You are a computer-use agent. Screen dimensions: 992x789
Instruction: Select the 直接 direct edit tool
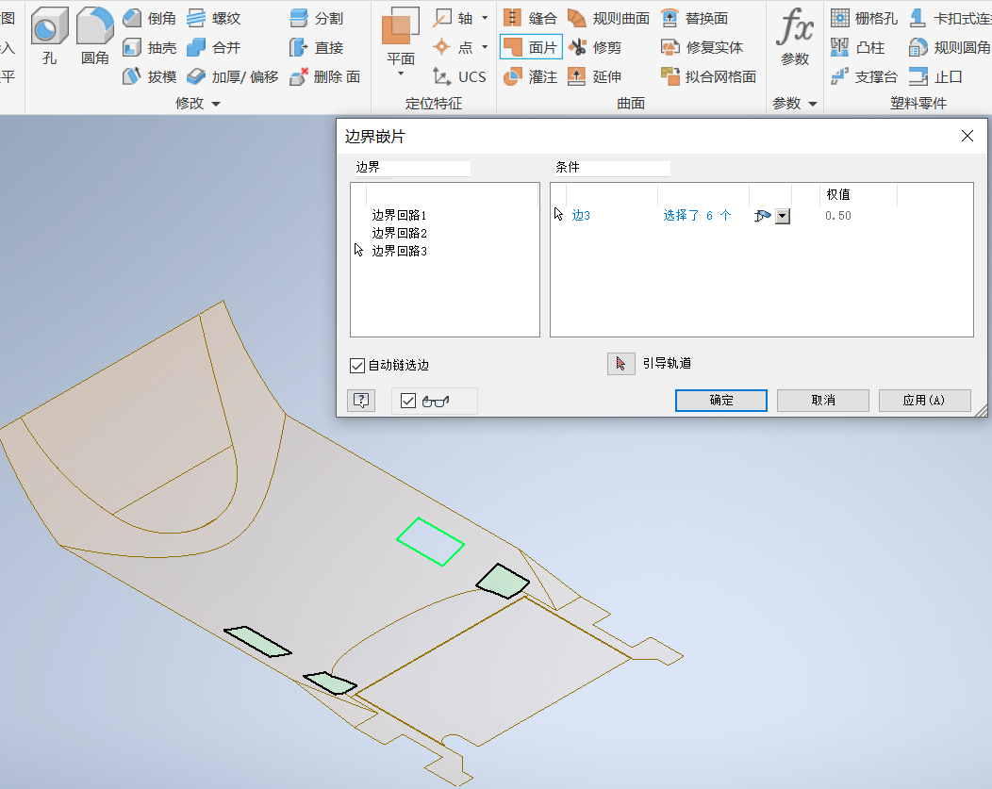click(316, 47)
